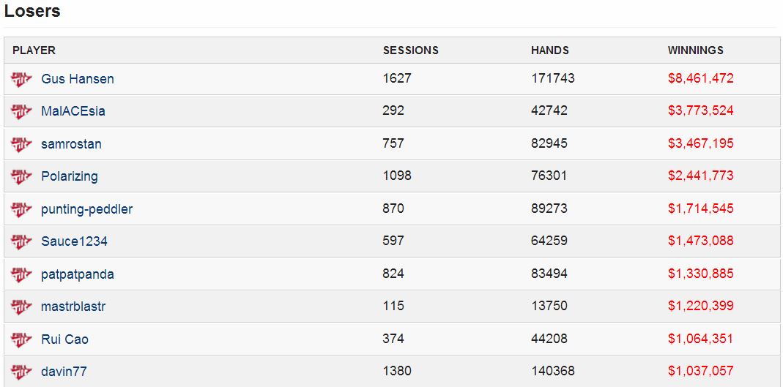Viewport: 783px width, 387px height.
Task: Sort by the HANDS column header
Action: 550,50
